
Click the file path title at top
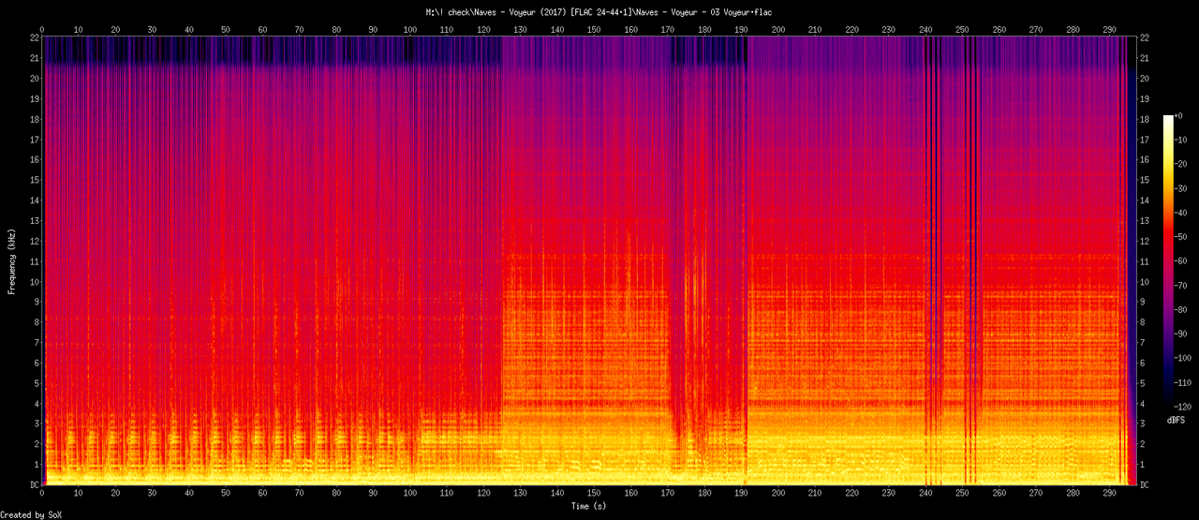(599, 12)
